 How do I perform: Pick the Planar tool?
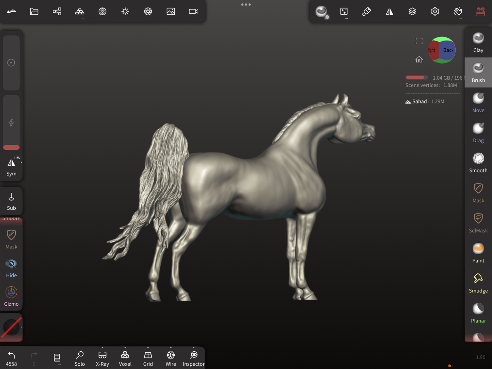point(478,313)
